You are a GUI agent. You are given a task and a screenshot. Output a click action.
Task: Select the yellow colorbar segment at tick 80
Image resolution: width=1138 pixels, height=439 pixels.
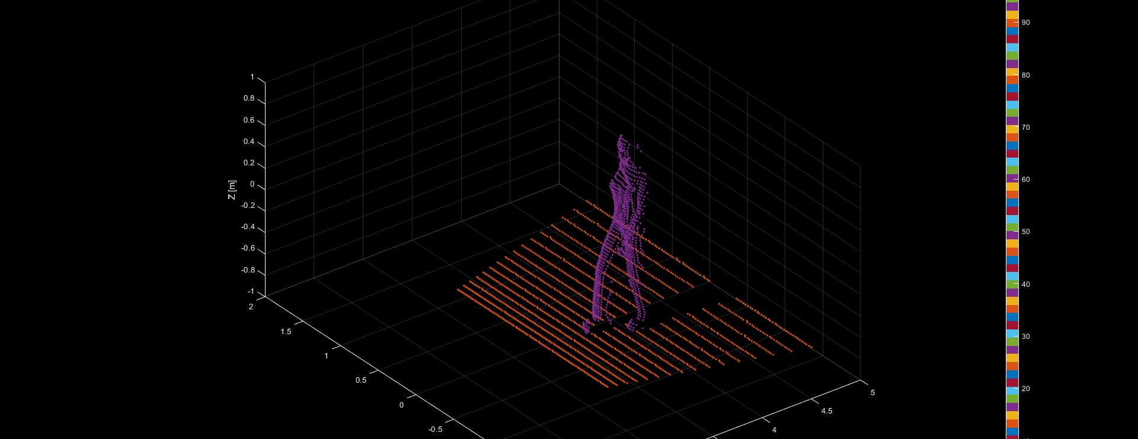point(1012,72)
